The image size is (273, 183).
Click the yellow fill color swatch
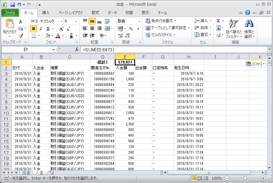point(48,36)
